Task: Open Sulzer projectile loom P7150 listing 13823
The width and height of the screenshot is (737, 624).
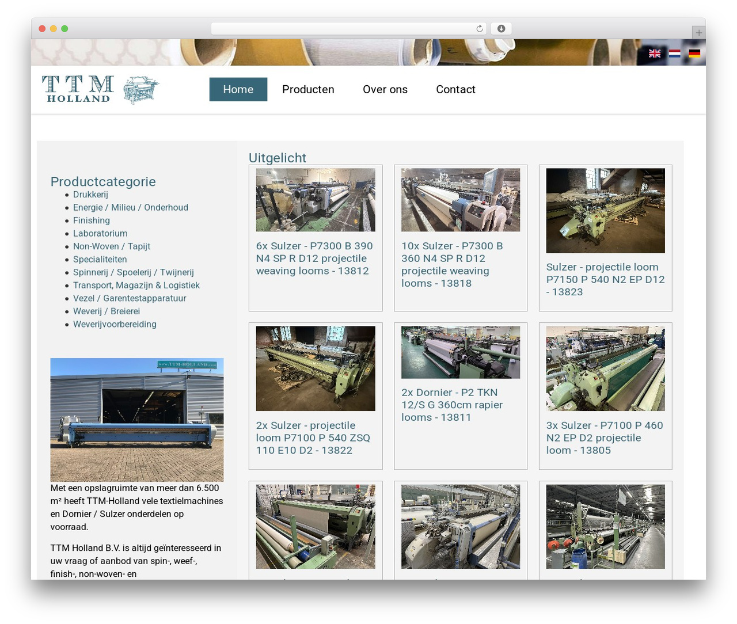Action: click(x=605, y=279)
